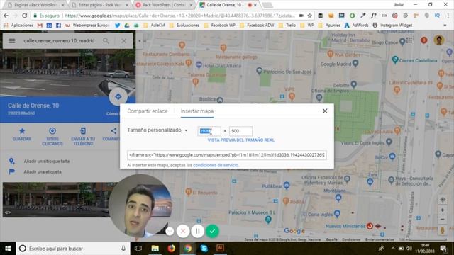Viewport: 454px width, 255px height.
Task: Switch to Compartir enlace tab
Action: [147, 111]
